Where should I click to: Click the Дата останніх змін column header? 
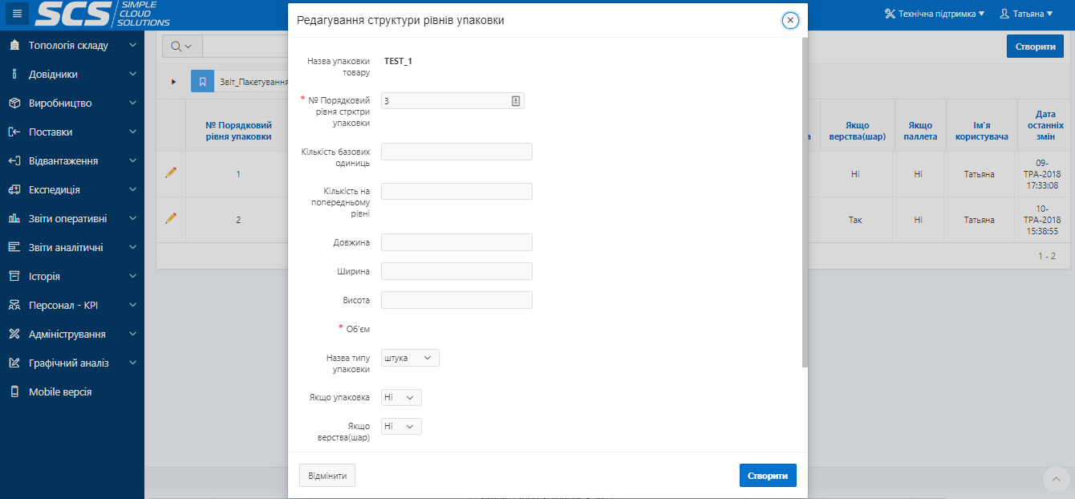click(x=1045, y=125)
